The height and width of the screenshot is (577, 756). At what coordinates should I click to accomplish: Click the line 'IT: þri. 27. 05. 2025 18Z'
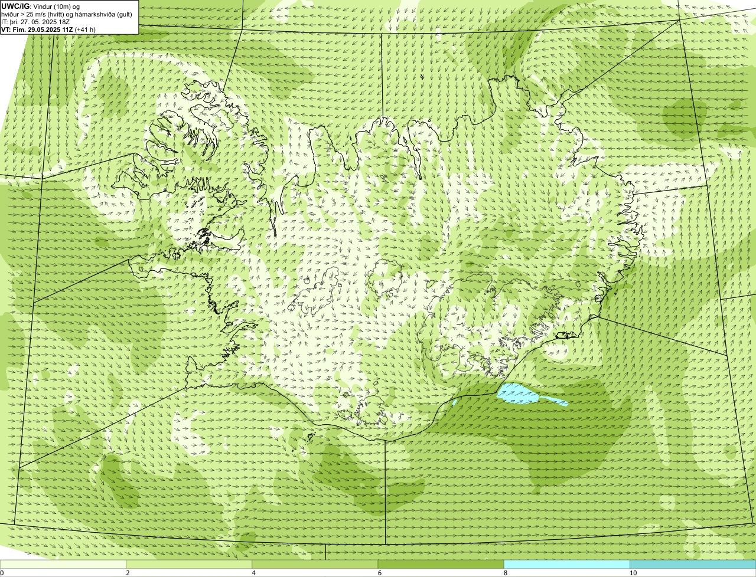37,21
